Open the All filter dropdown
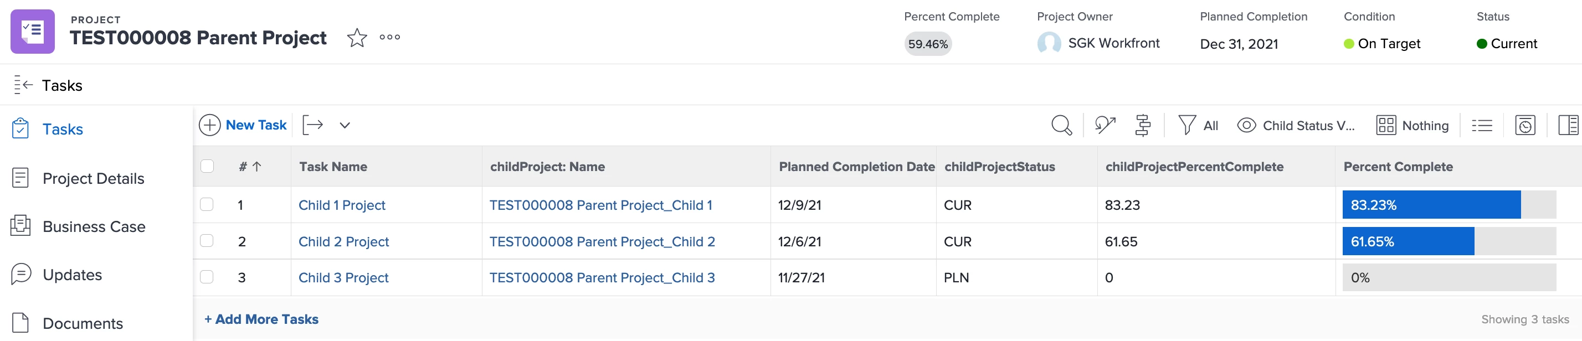The width and height of the screenshot is (1582, 341). click(x=1198, y=125)
